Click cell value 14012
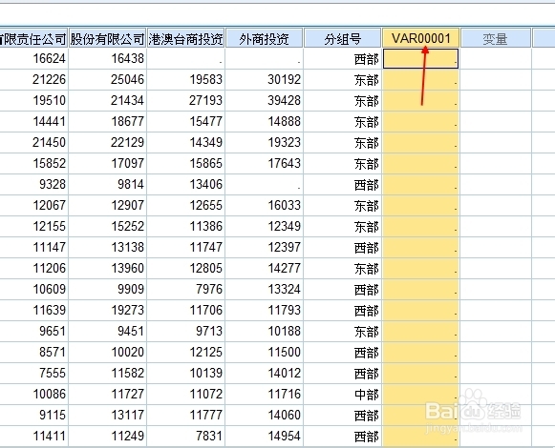 click(x=285, y=373)
